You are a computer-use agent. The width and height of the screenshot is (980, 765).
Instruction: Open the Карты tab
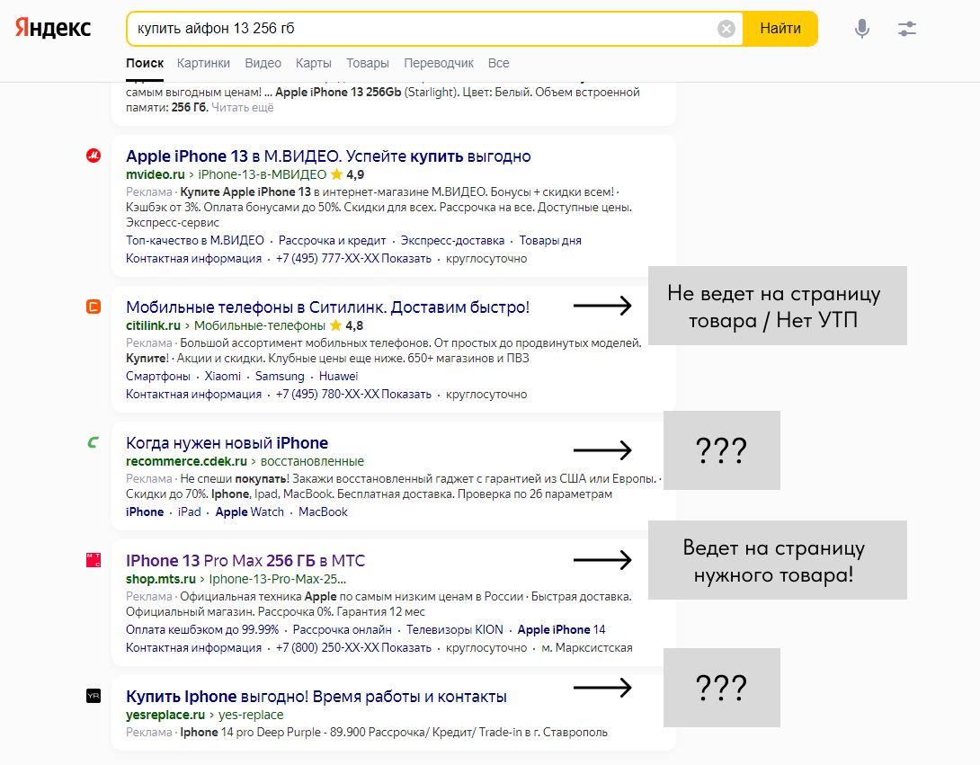[313, 63]
